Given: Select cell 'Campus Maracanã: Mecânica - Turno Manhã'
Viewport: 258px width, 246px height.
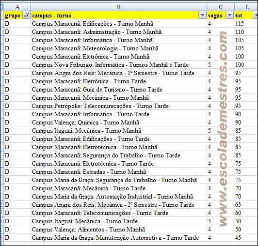Looking at the screenshot, I should (119, 98).
